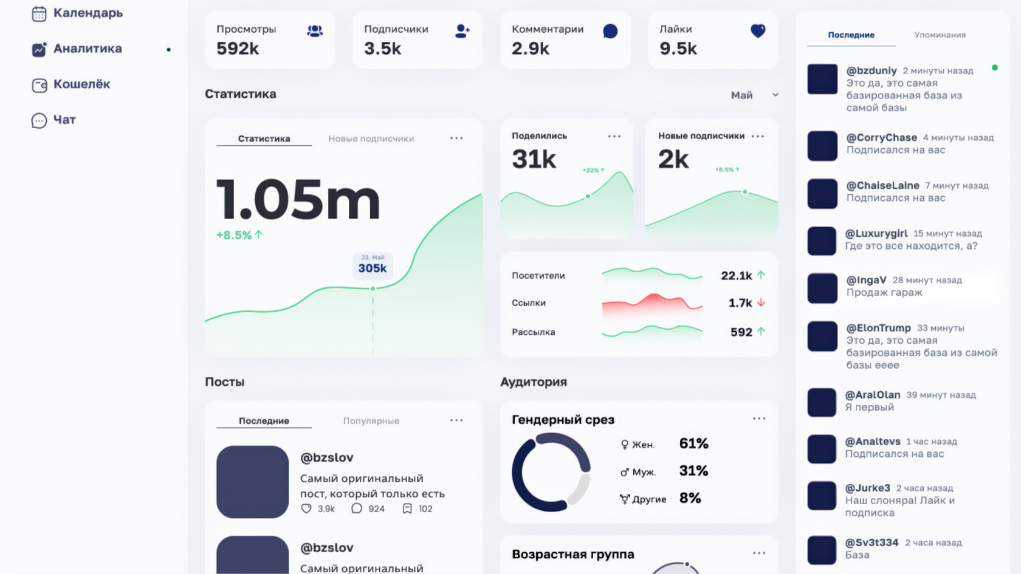This screenshot has height=574, width=1021.
Task: Open the Май month dropdown
Action: coord(754,95)
